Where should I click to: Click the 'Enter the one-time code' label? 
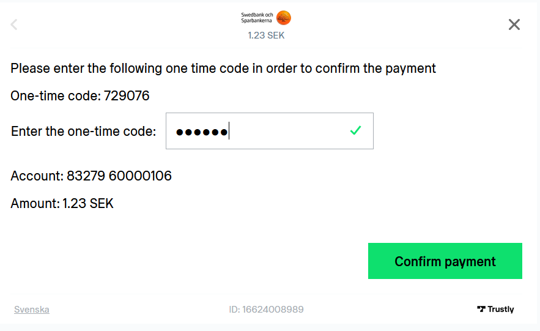click(x=83, y=131)
